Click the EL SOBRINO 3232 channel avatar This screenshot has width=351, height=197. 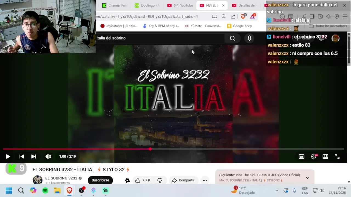tap(38, 180)
